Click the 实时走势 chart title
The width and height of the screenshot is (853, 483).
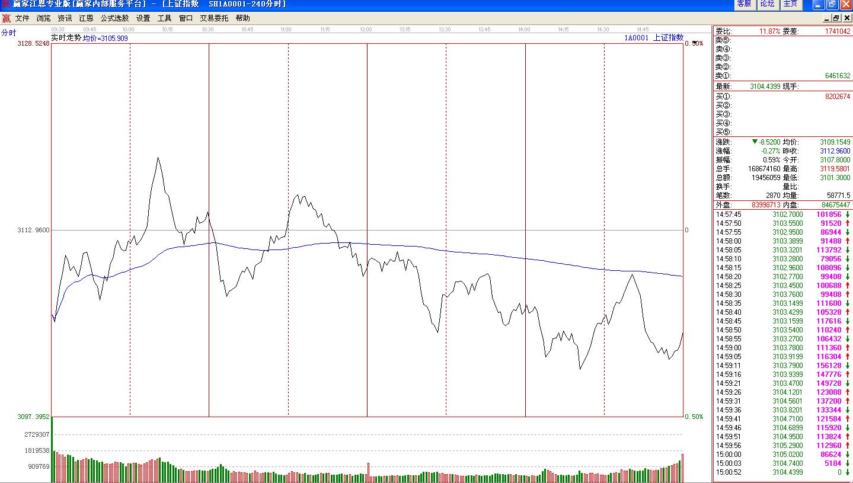66,37
